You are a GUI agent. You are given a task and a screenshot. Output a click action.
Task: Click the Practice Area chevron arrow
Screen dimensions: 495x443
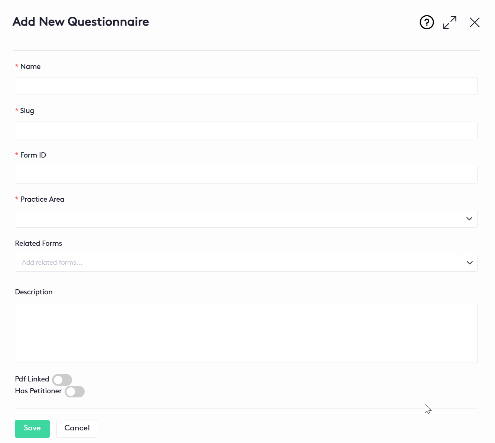point(469,219)
